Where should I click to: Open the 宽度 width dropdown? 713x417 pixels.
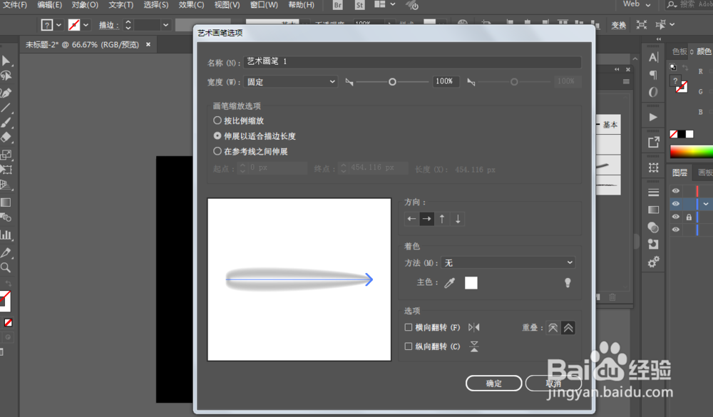click(291, 82)
